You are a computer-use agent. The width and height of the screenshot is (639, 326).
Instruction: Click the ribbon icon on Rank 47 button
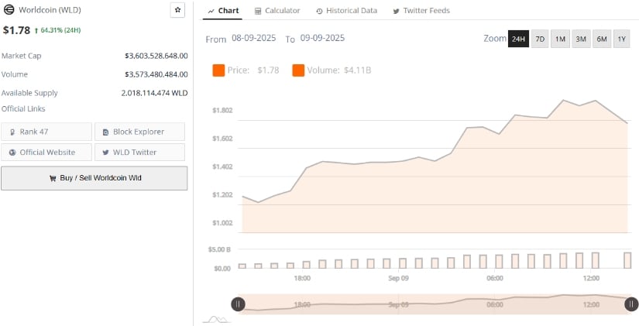pyautogui.click(x=12, y=132)
